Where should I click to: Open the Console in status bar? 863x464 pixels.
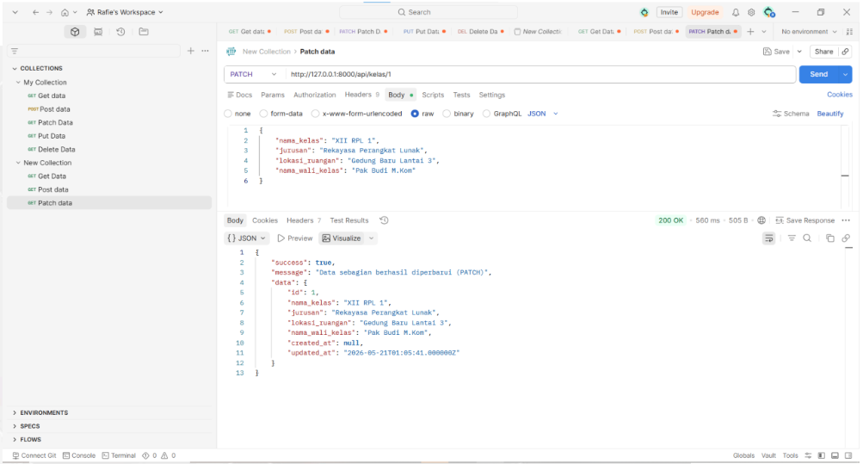point(79,455)
